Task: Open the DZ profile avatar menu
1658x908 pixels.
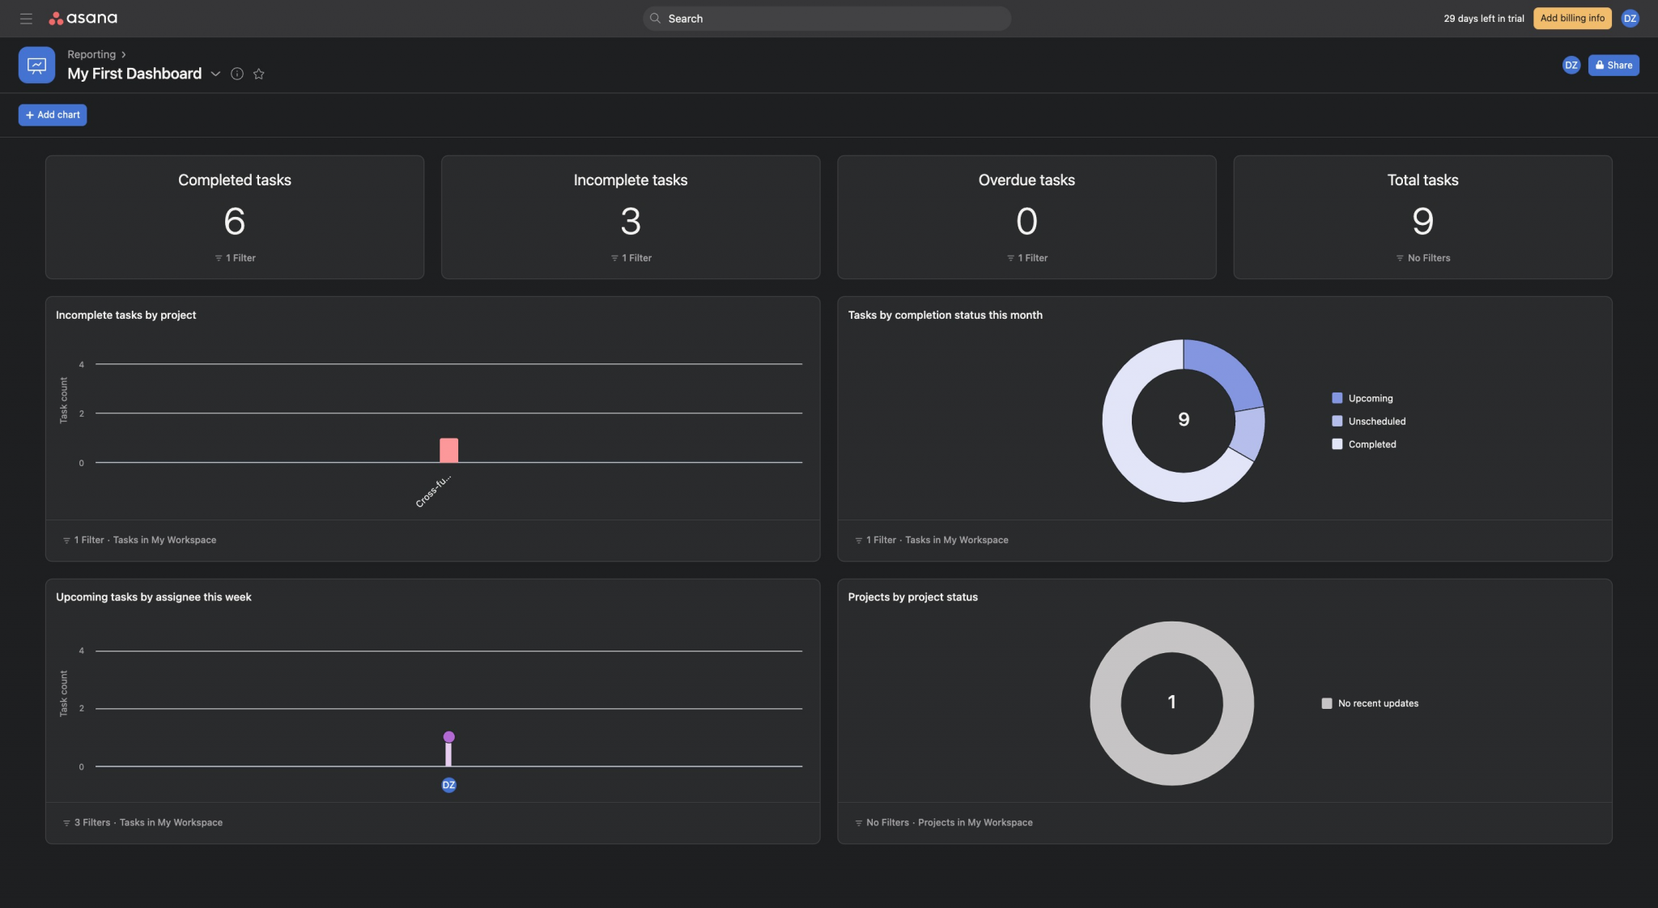Action: tap(1631, 18)
